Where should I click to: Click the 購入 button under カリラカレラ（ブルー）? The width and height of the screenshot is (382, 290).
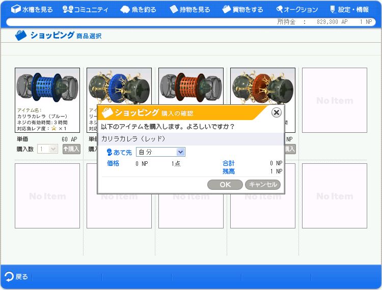coord(71,149)
